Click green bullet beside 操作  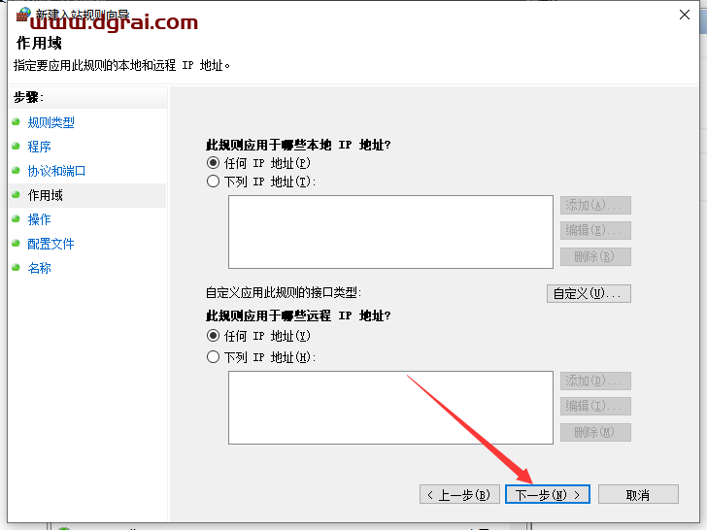pos(16,218)
